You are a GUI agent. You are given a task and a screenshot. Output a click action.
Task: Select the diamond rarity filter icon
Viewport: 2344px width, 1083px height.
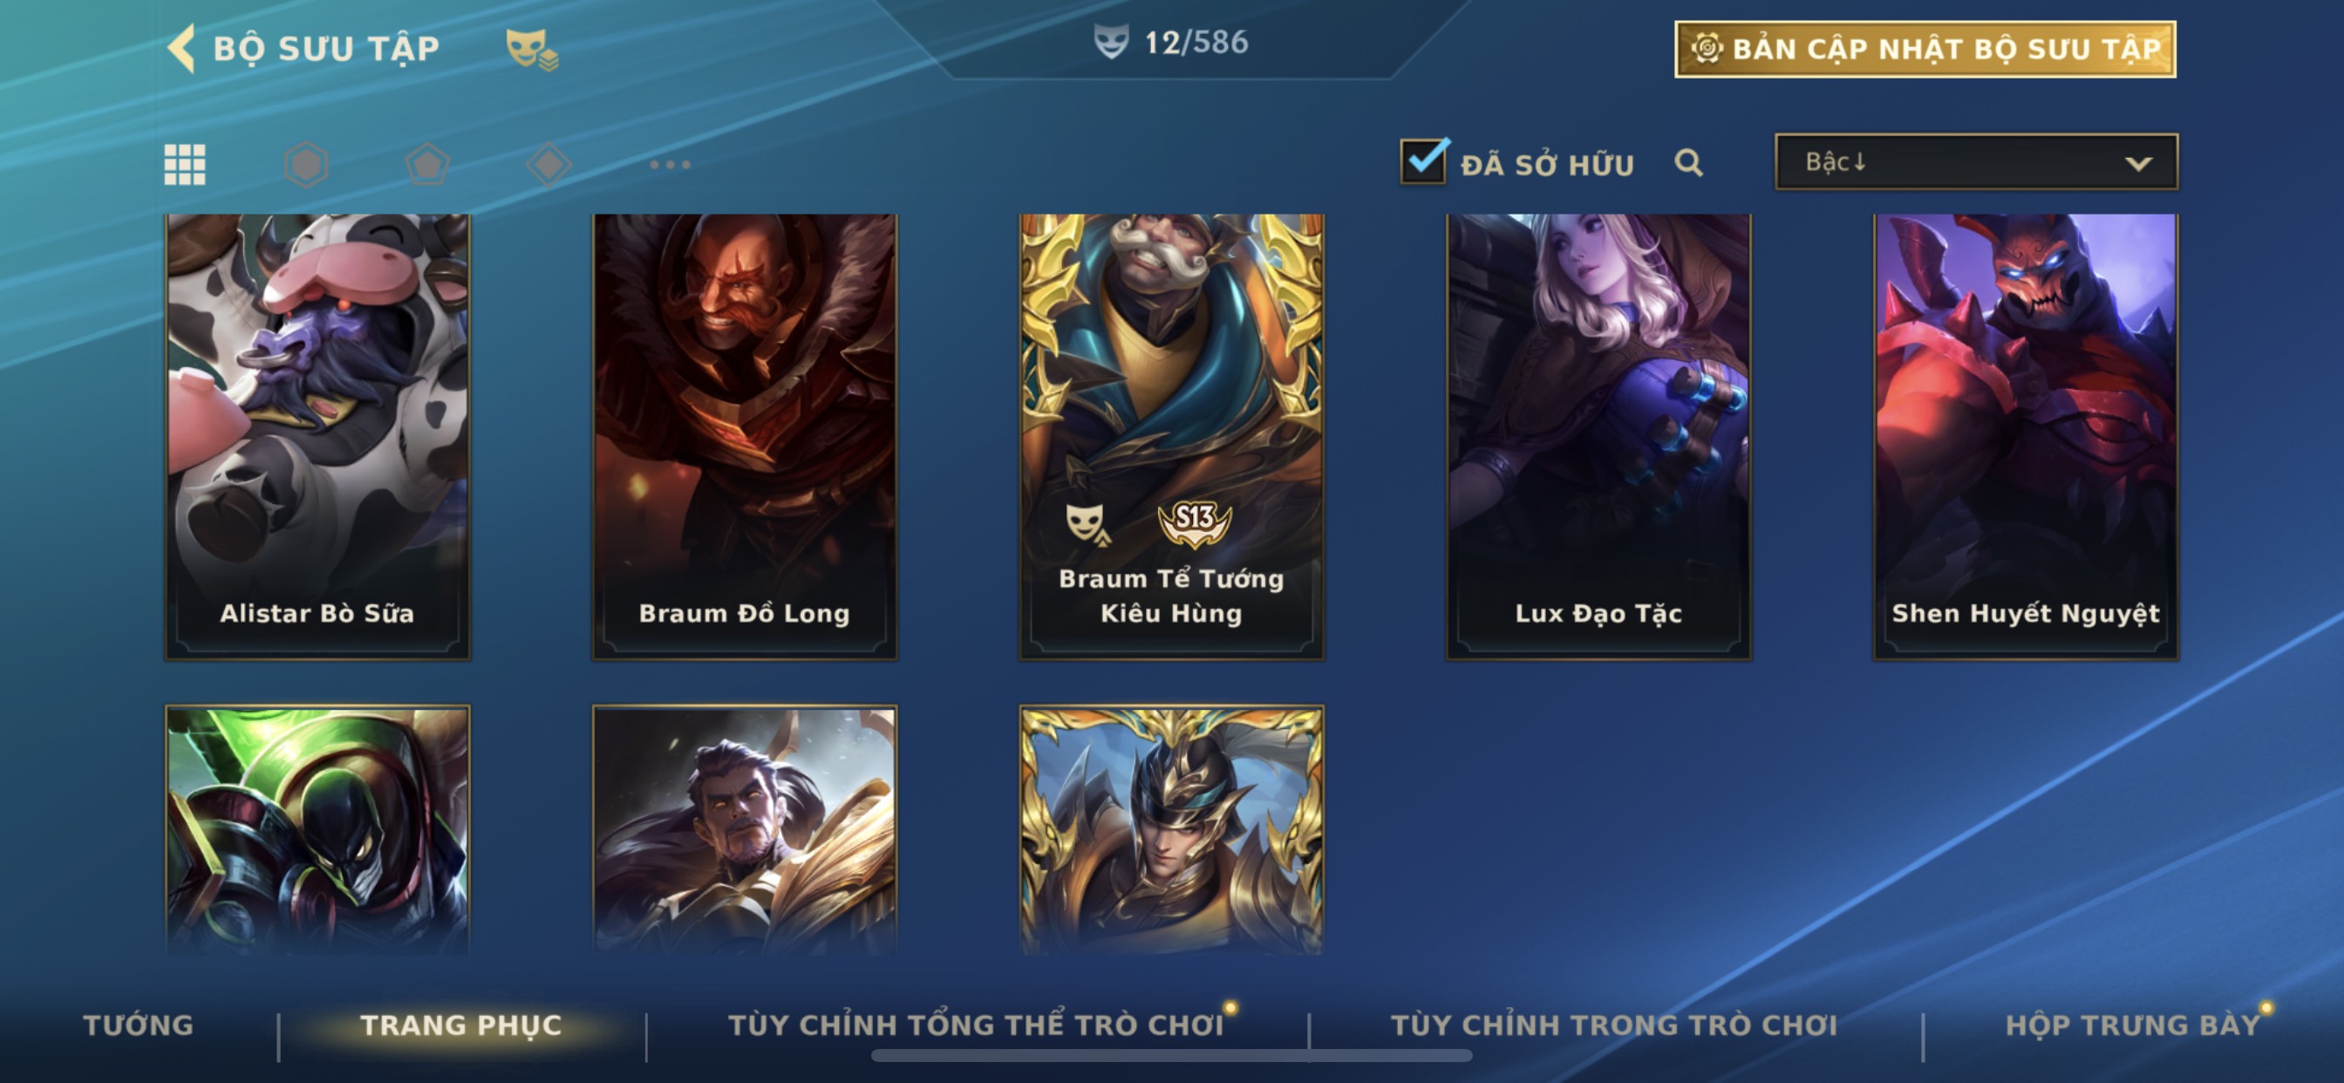tap(549, 165)
